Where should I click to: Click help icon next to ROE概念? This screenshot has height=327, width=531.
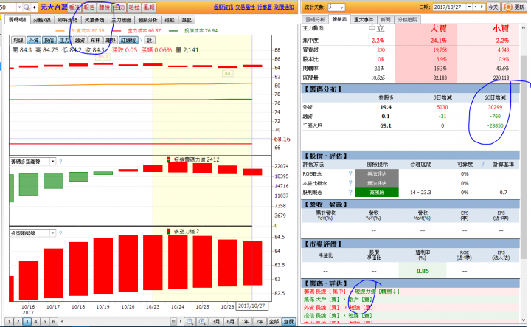pos(350,174)
